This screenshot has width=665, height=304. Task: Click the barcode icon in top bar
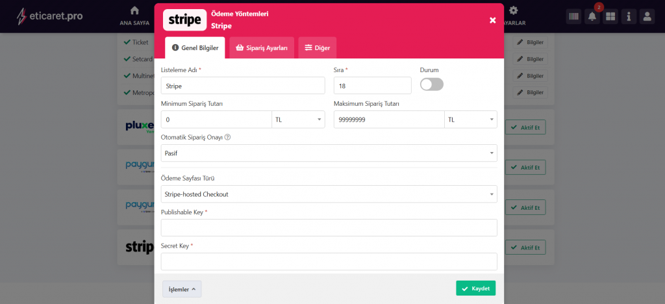point(573,17)
